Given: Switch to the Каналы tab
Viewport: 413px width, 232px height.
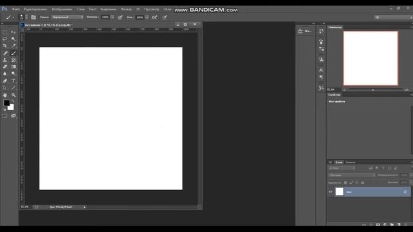Looking at the screenshot, I should pos(350,162).
